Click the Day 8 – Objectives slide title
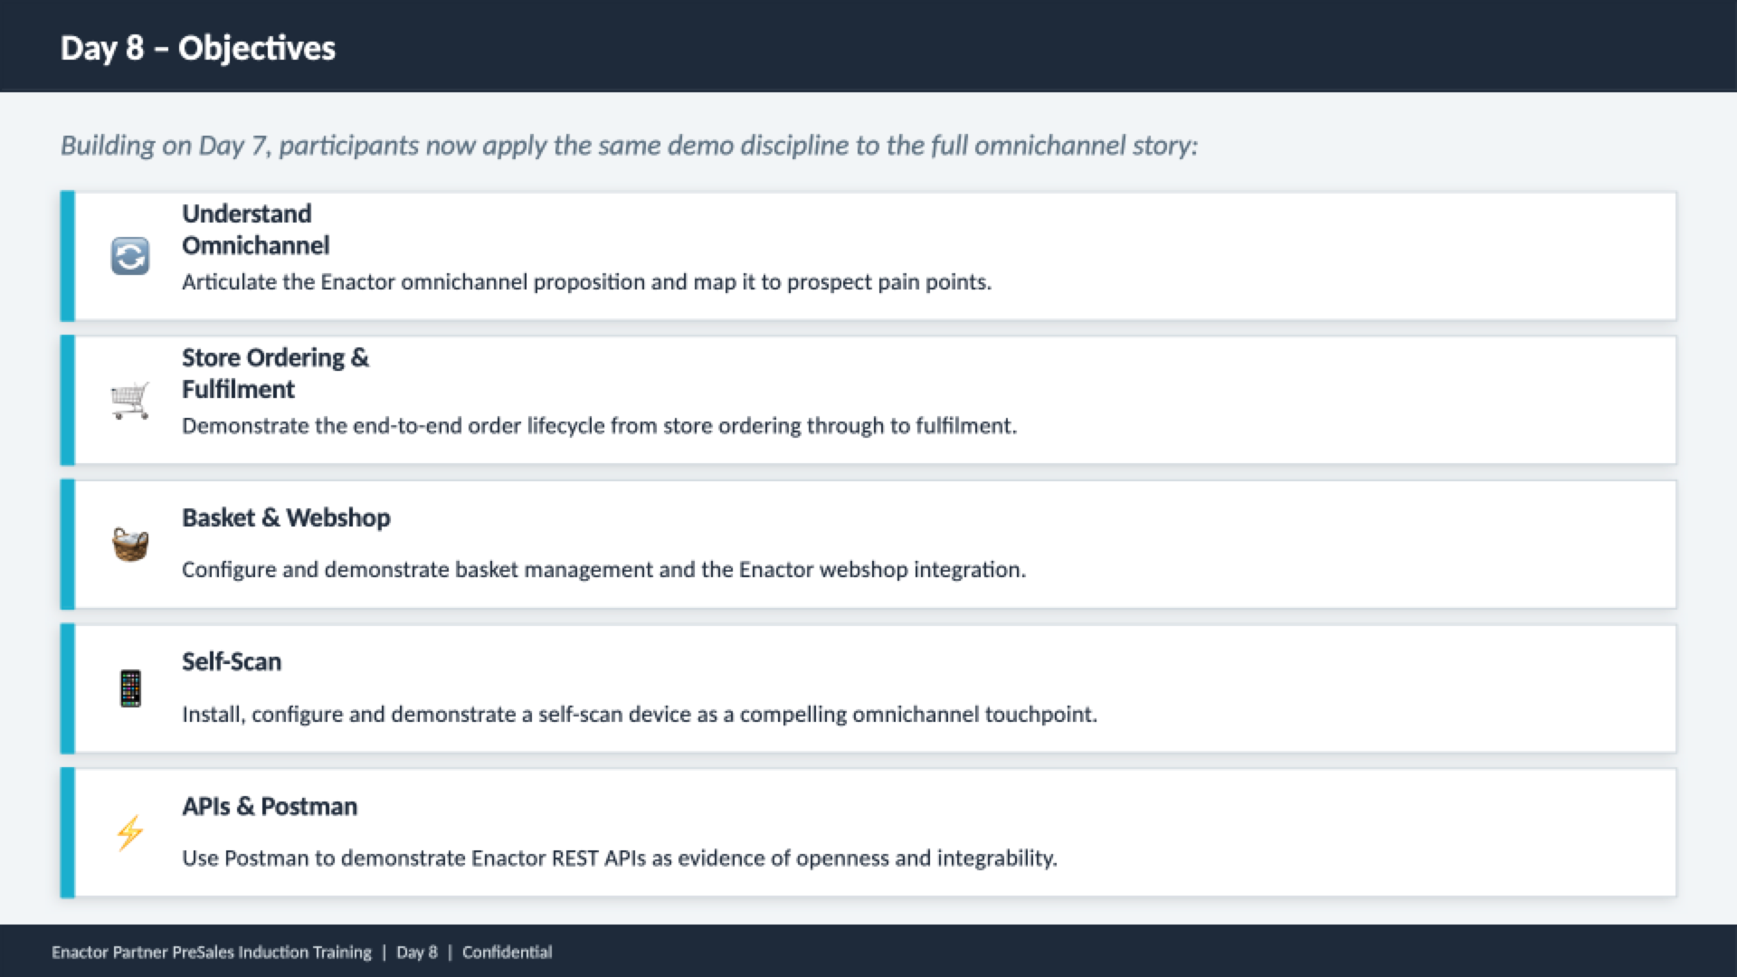This screenshot has width=1737, height=977. pos(198,48)
